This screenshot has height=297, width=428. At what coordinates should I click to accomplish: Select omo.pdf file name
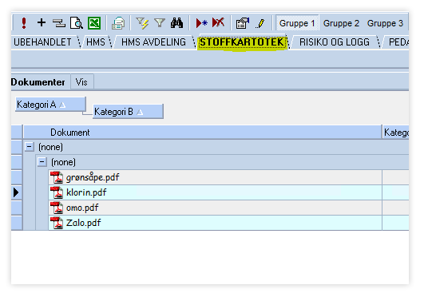[x=82, y=208]
